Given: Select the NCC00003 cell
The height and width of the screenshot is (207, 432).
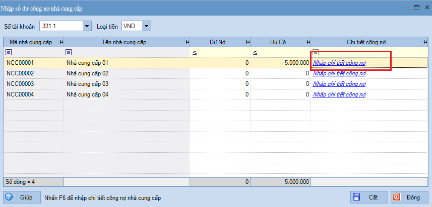Looking at the screenshot, I should point(34,84).
